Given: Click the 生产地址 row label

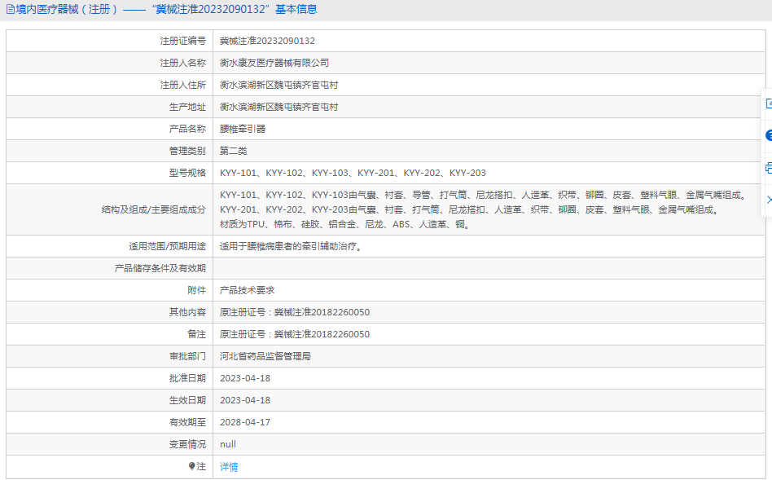Looking at the screenshot, I should (187, 107).
